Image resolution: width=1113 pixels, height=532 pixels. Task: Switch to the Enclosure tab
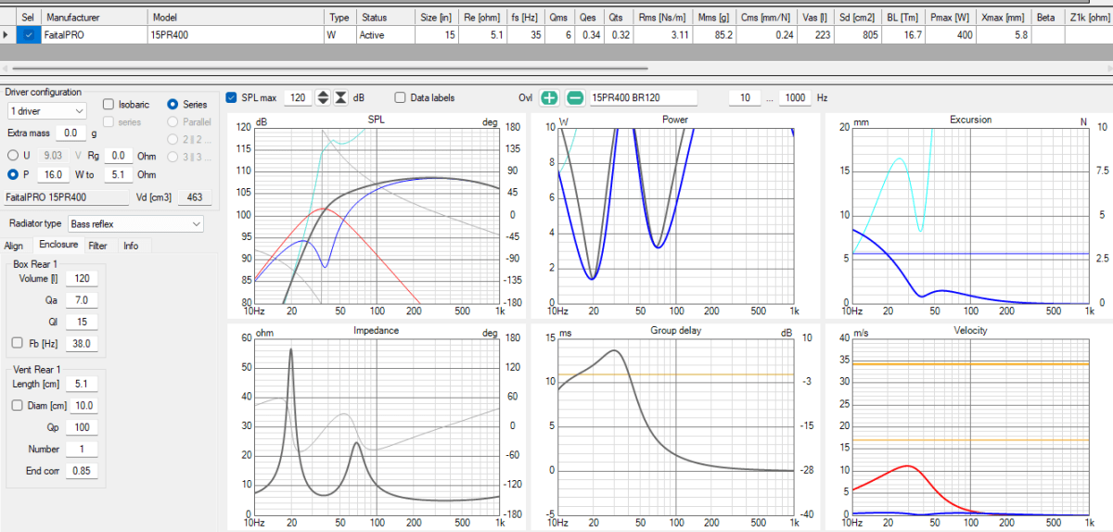[x=58, y=245]
